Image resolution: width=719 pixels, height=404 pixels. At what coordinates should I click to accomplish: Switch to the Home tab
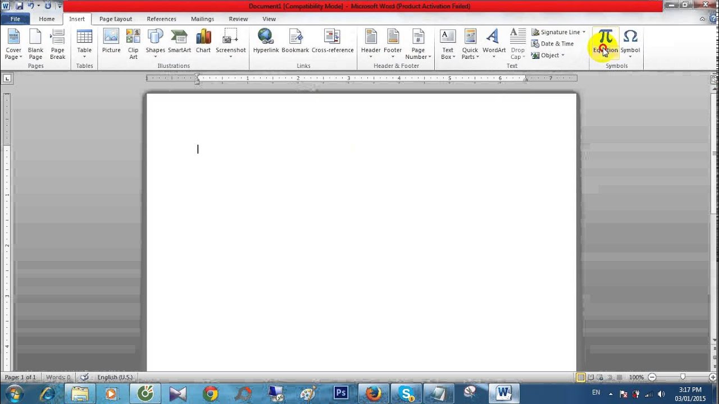[47, 19]
